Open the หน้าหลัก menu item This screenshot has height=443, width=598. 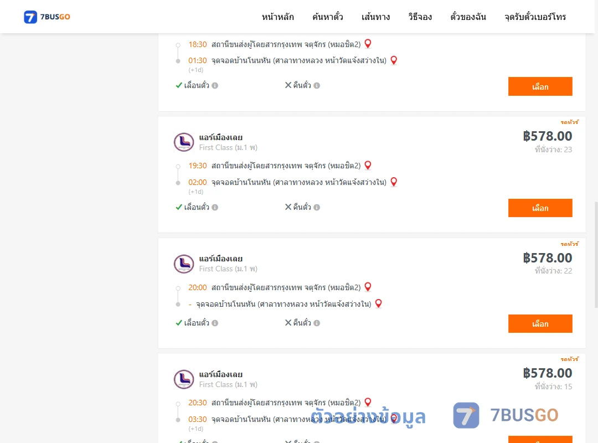click(277, 17)
